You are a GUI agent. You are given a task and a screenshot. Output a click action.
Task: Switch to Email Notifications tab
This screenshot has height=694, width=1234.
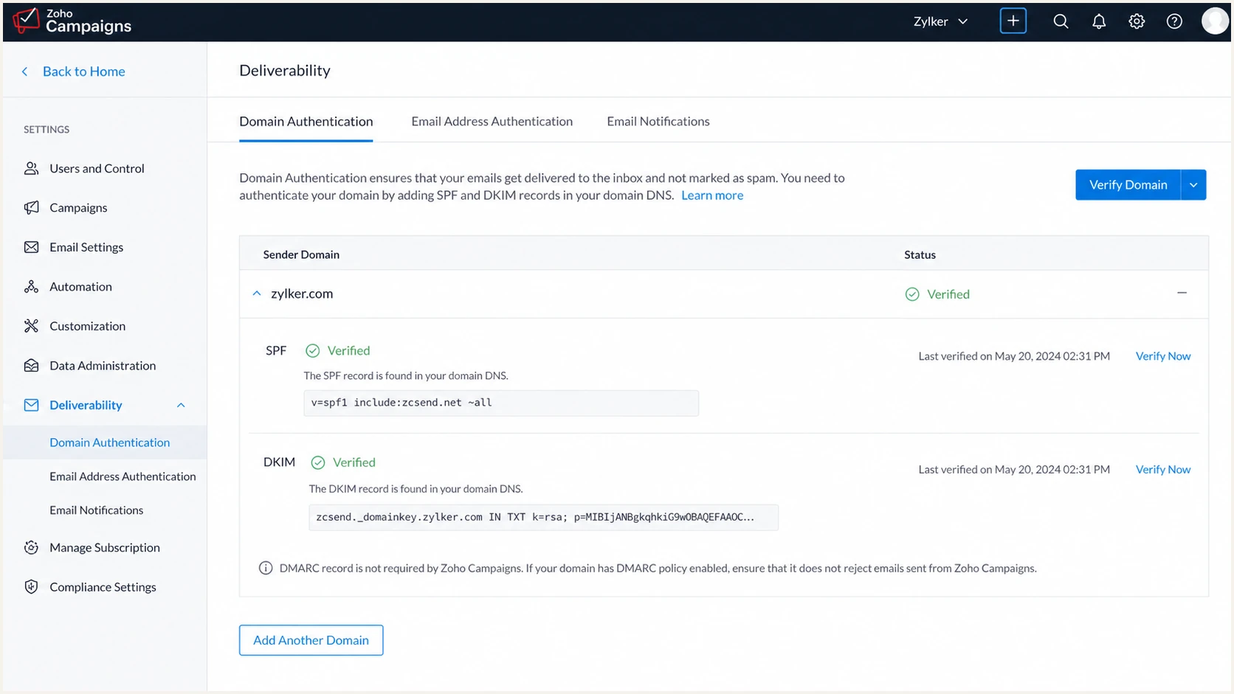point(658,121)
